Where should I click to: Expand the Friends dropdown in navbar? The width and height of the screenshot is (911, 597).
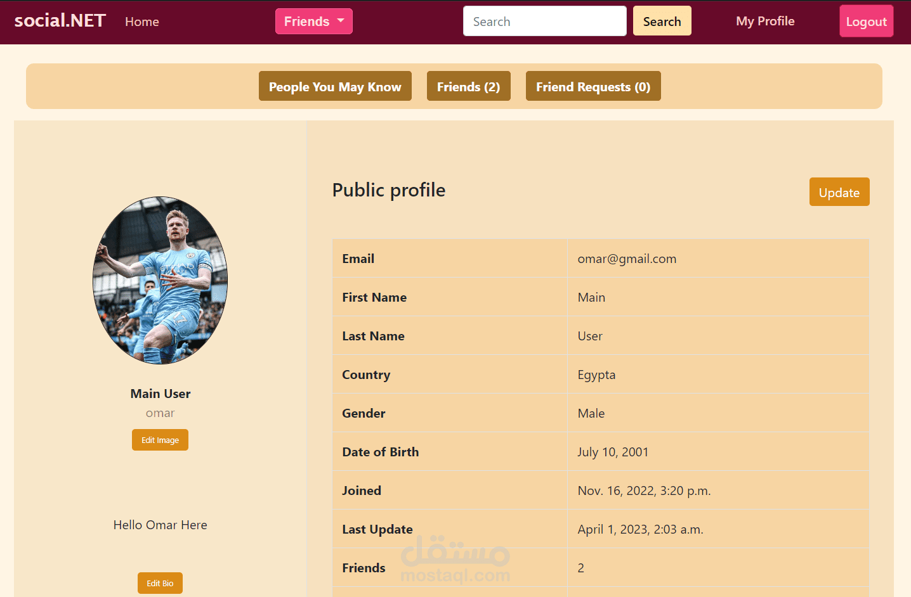314,22
